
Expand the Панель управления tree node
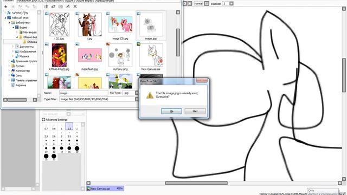click(9, 80)
